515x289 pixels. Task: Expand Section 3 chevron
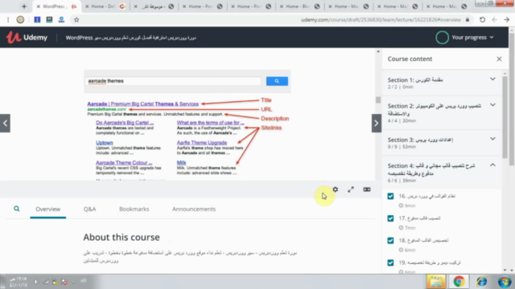point(492,139)
